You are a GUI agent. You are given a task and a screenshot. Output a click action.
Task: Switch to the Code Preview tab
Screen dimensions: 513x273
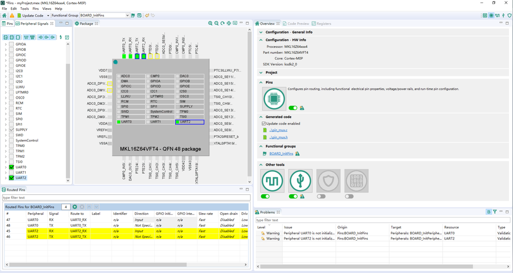click(x=296, y=24)
